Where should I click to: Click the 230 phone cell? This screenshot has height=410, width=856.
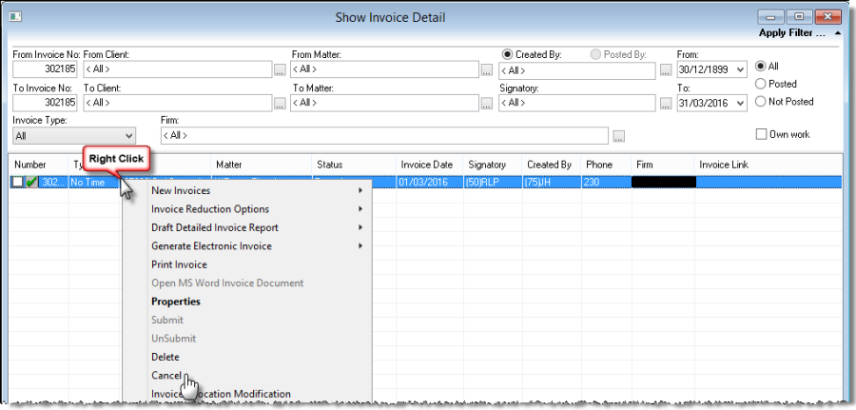pos(607,183)
